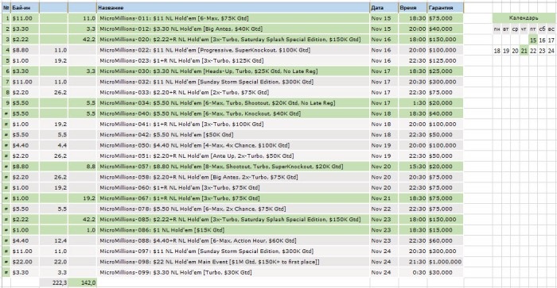Select the MicroMillions-051 Ante Up name cell
The image size is (557, 288).
point(233,156)
